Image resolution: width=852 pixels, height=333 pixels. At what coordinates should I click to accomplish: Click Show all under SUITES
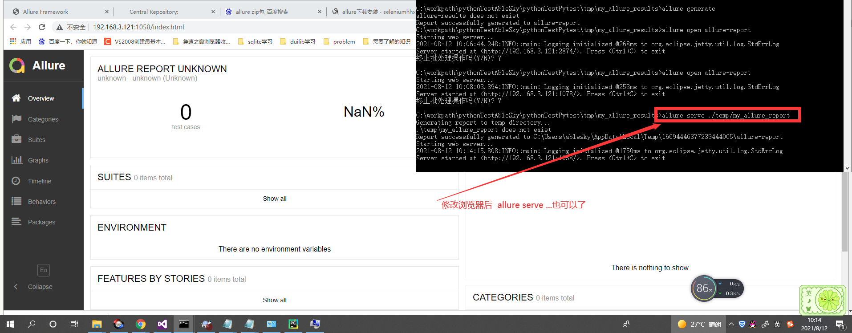(x=275, y=199)
